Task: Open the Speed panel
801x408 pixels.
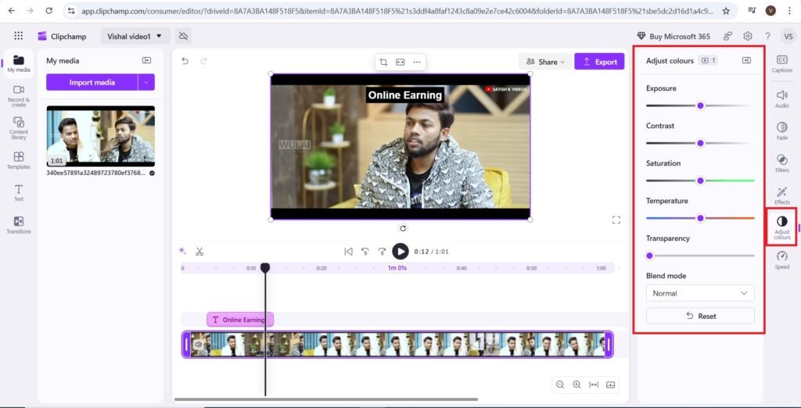Action: (x=781, y=259)
